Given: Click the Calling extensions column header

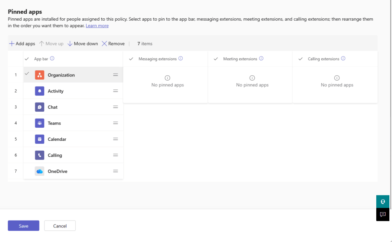Looking at the screenshot, I should [323, 59].
